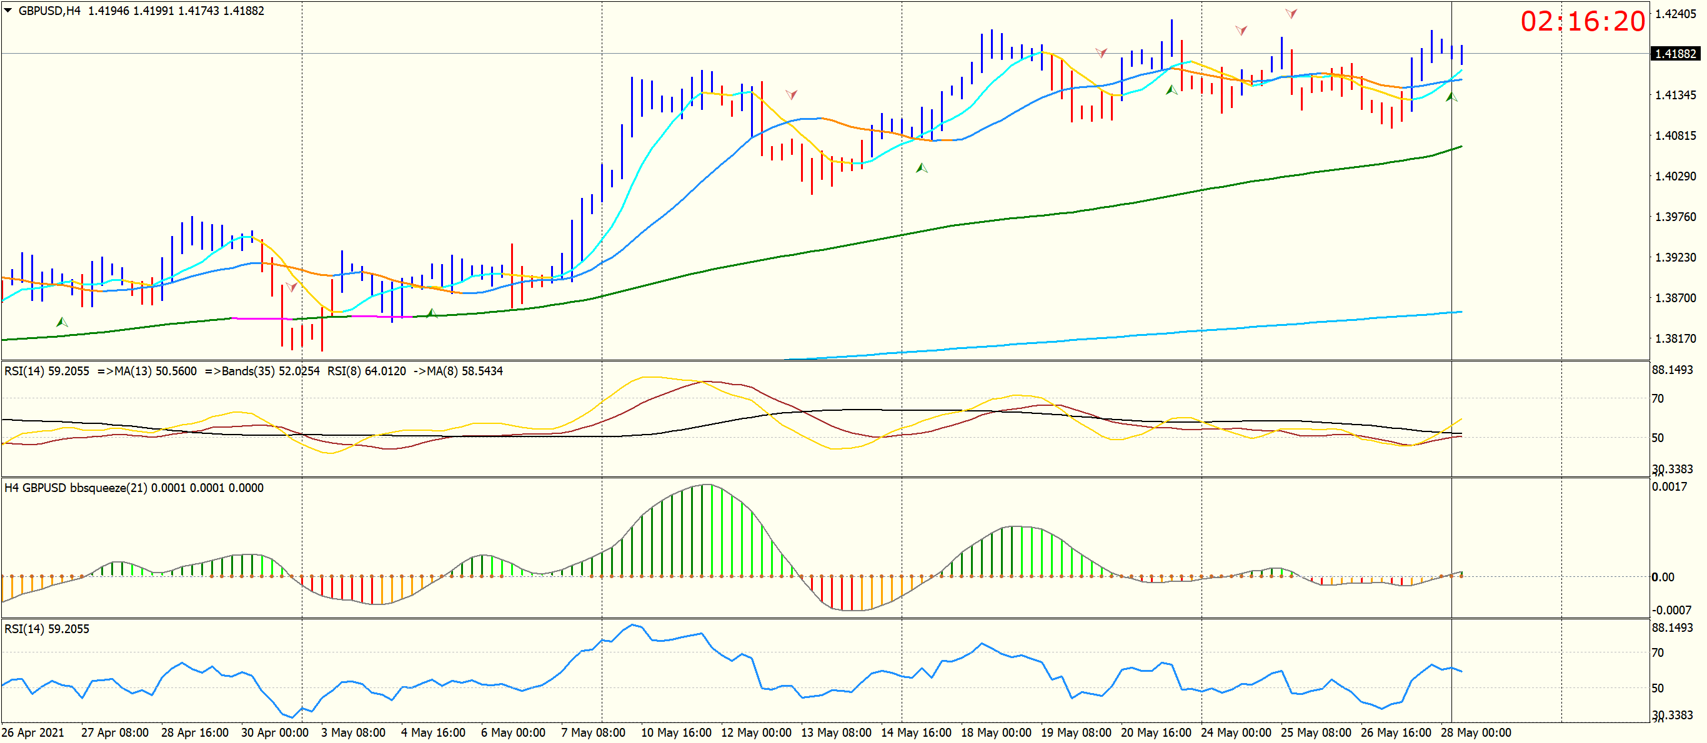Screen dimensions: 1707x743
Task: Click the 0.0017 bbsqueeze scale value
Action: (1670, 487)
